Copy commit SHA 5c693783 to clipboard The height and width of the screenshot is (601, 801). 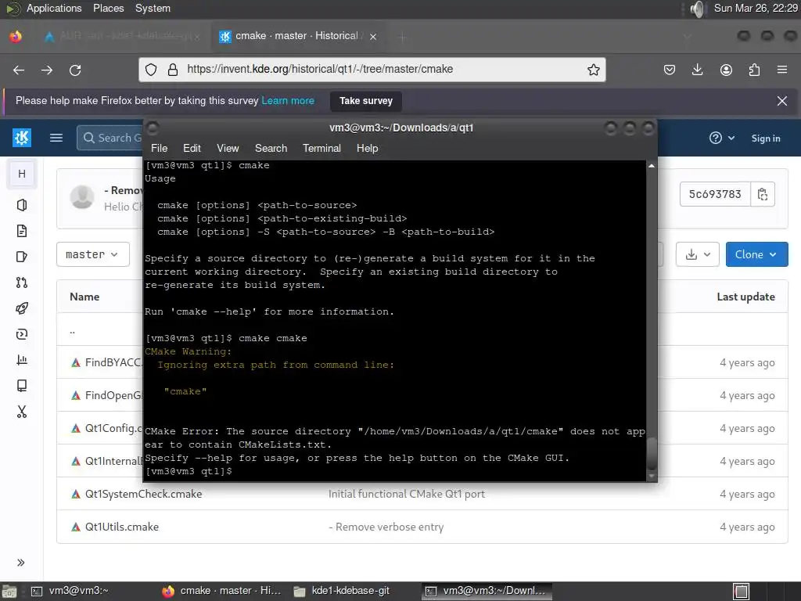point(762,194)
